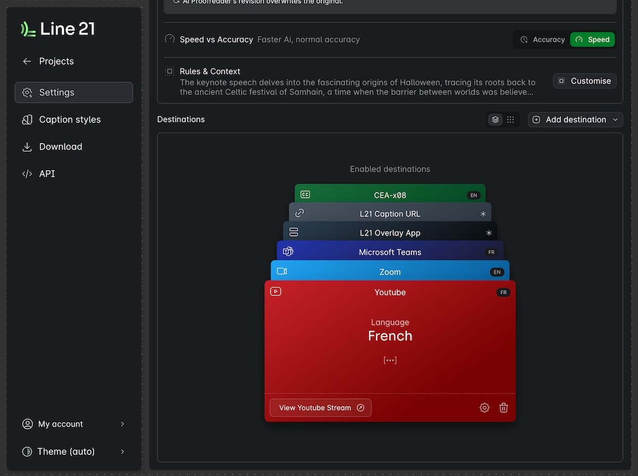
Task: Click the keynote speech description text
Action: click(x=358, y=87)
